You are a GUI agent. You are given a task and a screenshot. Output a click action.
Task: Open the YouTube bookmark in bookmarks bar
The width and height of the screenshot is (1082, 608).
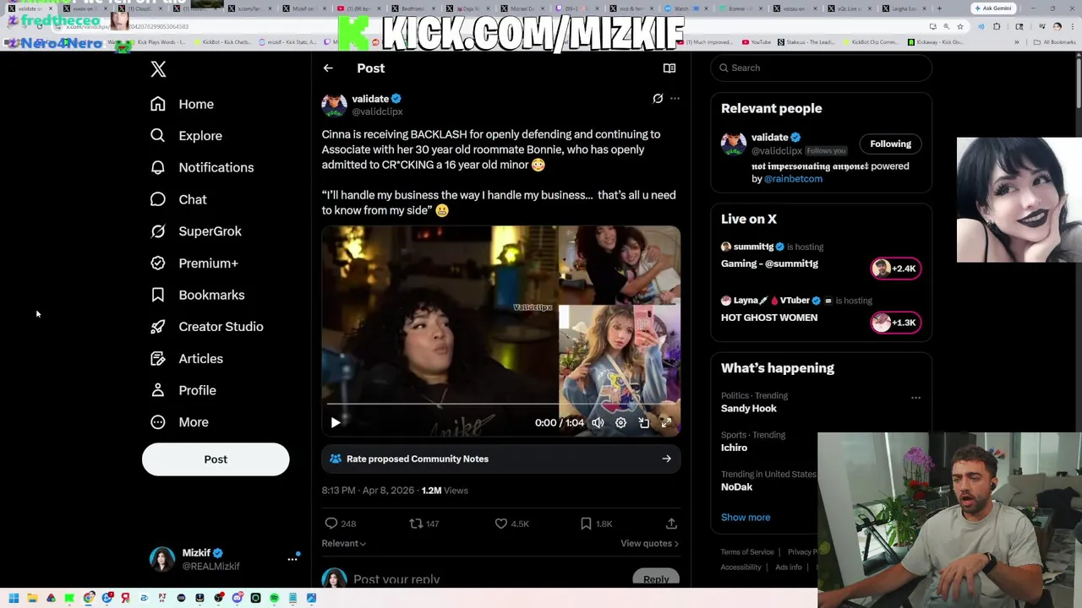756,41
